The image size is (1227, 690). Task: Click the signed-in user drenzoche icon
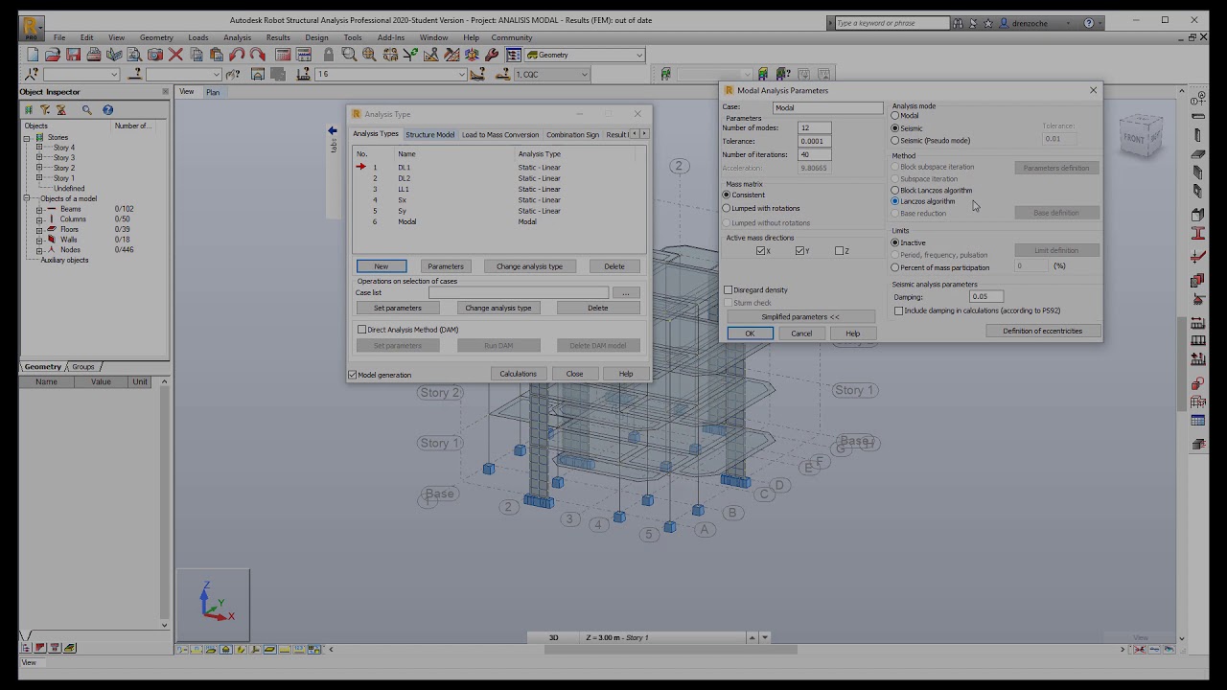[x=1004, y=22]
